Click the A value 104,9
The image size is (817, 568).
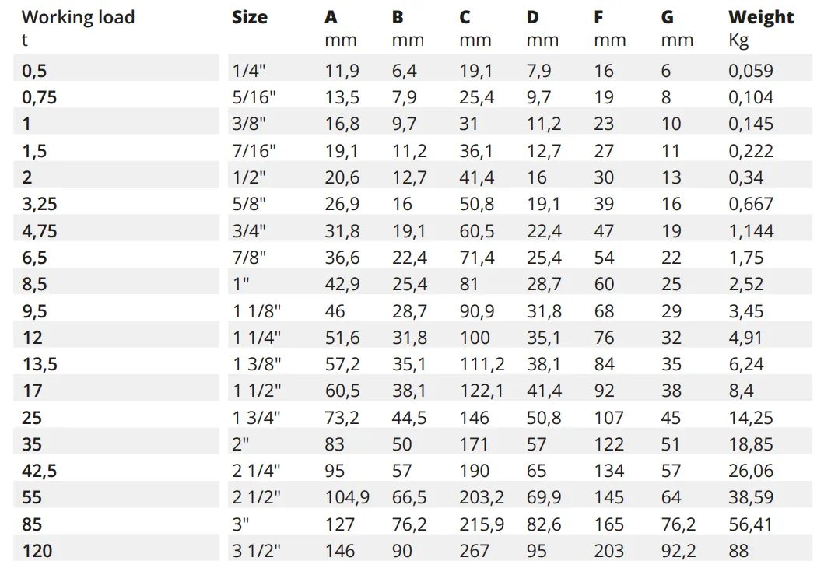pos(347,497)
